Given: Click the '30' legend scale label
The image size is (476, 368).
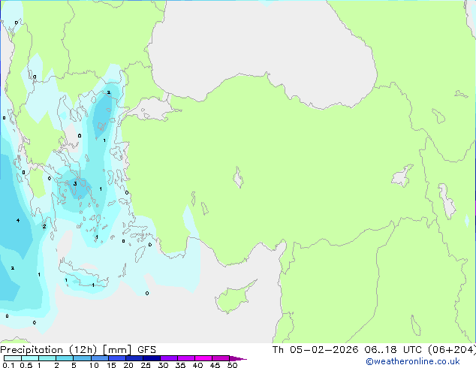Looking at the screenshot, I should coord(163,365).
